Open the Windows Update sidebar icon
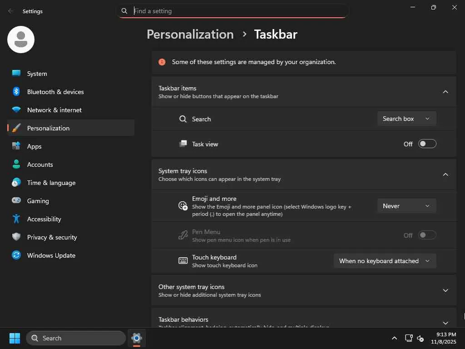 click(x=16, y=255)
